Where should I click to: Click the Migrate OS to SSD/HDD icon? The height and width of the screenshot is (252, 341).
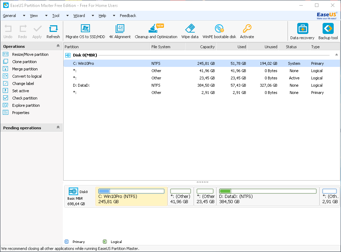click(85, 29)
